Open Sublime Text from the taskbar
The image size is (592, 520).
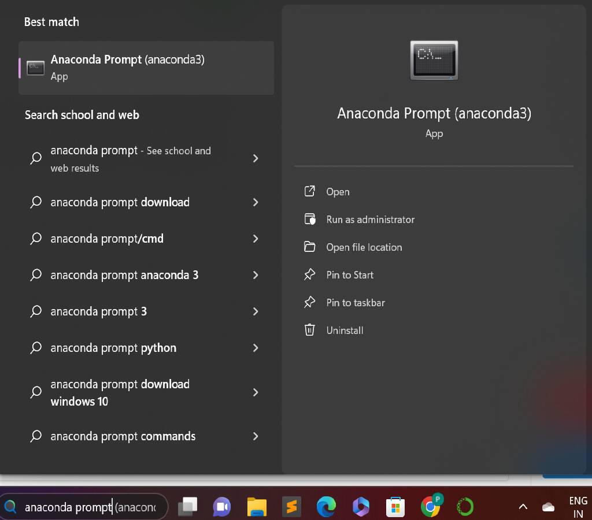pyautogui.click(x=291, y=507)
